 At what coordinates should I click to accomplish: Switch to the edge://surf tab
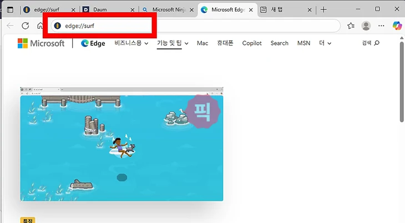[x=47, y=10]
